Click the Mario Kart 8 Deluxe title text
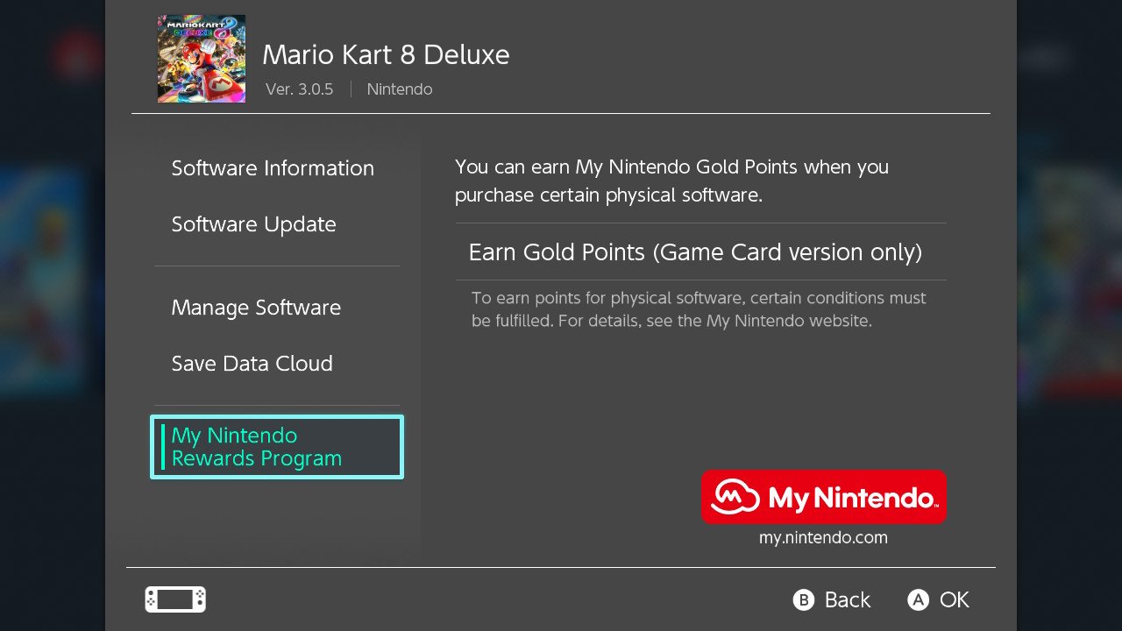The height and width of the screenshot is (631, 1122). [x=386, y=54]
